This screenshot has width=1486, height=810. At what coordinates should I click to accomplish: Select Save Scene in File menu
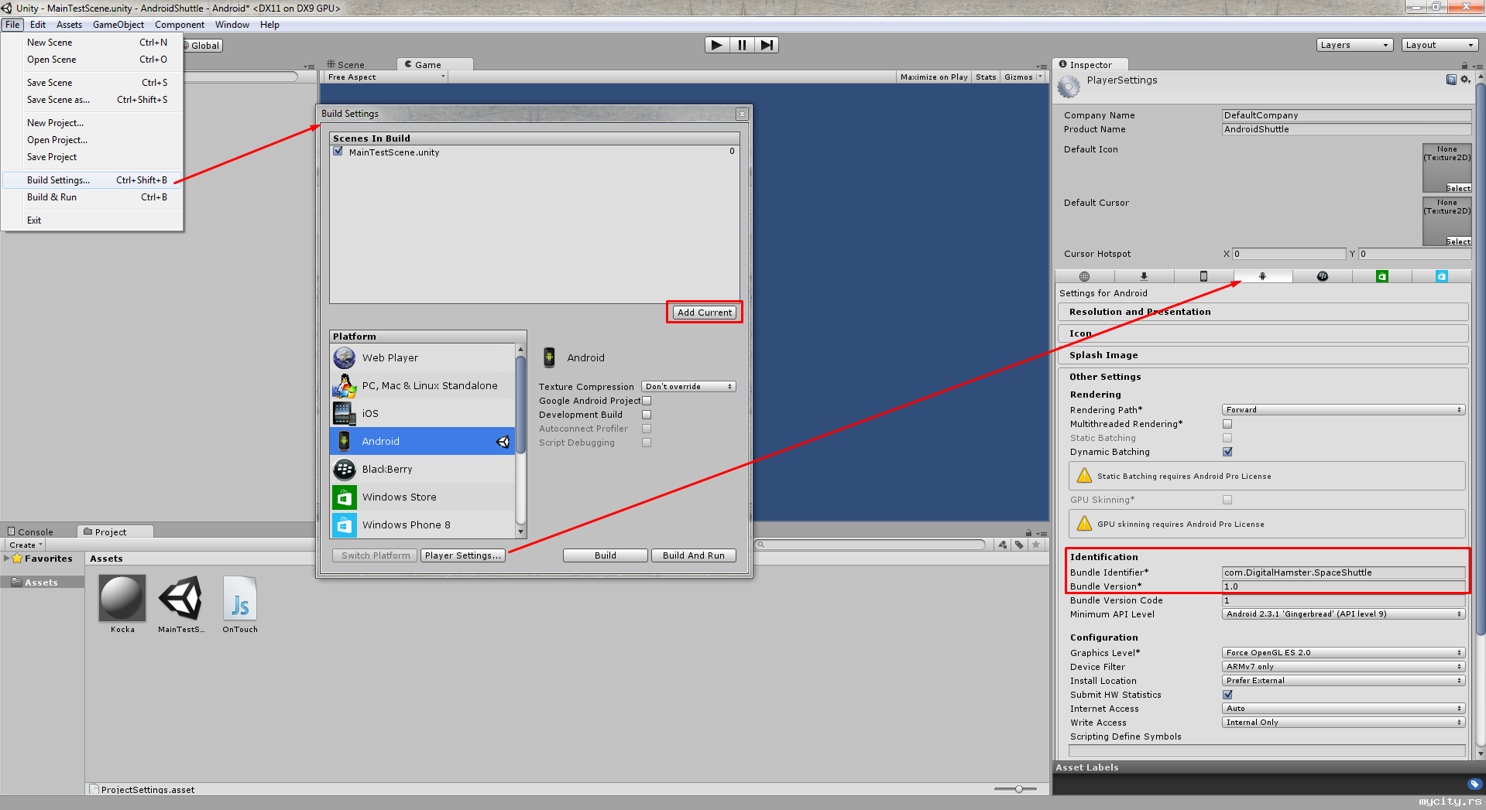[x=93, y=83]
